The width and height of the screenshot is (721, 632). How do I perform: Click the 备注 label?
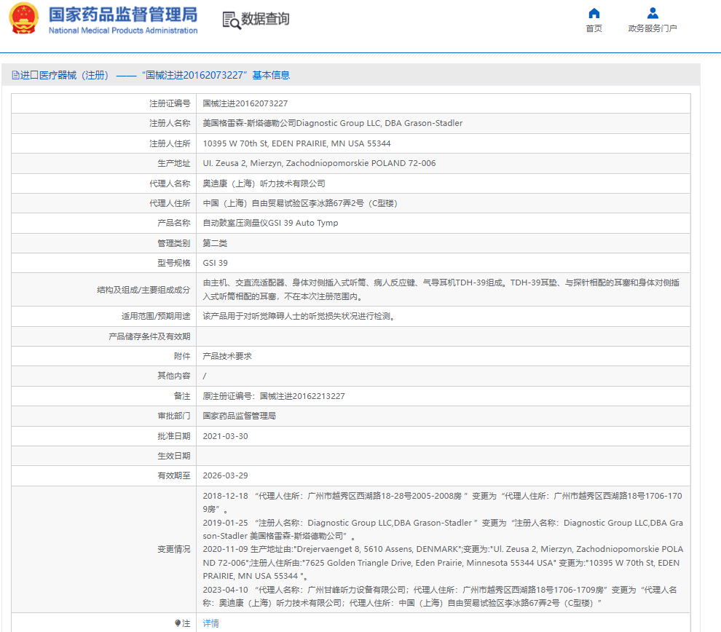[x=182, y=396]
